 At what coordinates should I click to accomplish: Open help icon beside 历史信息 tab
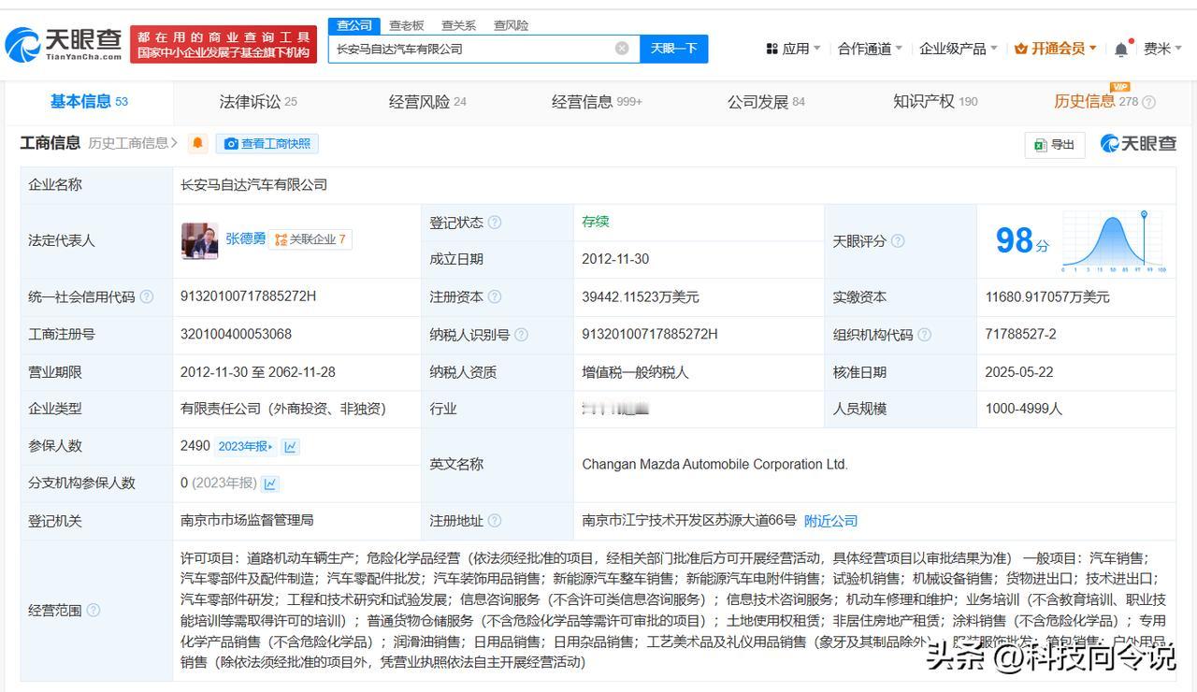click(x=1149, y=102)
